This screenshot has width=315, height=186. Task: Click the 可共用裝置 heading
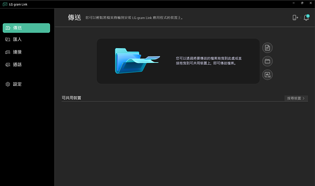(71, 98)
